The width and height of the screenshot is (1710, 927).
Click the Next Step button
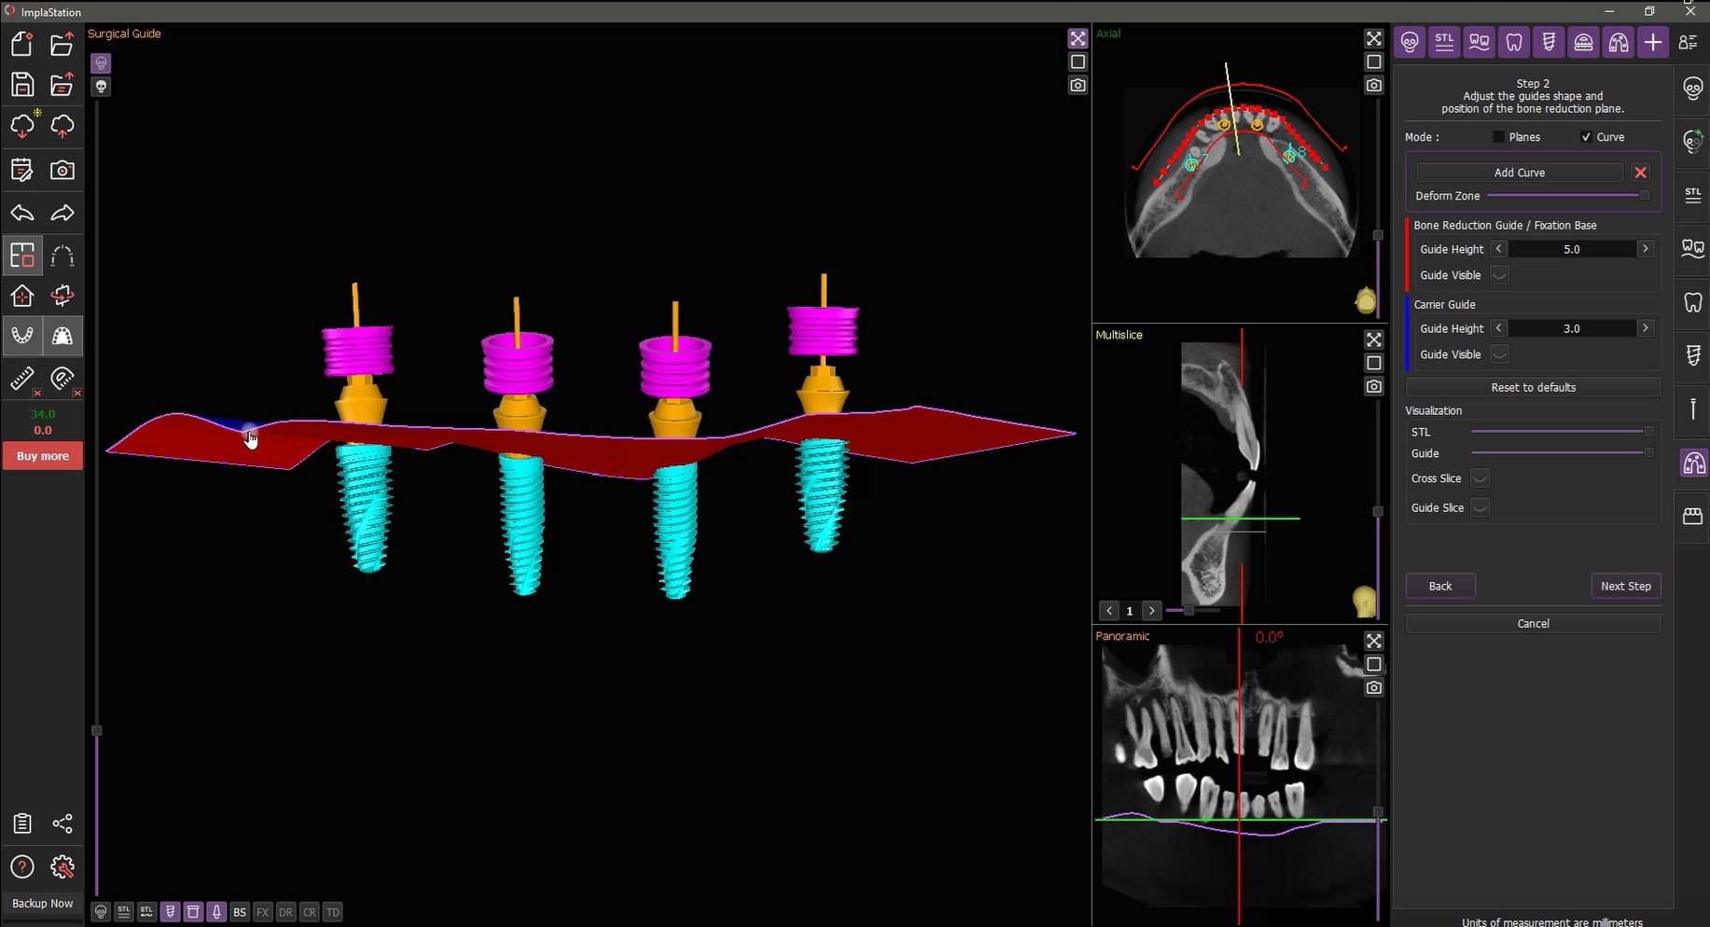[1625, 586]
